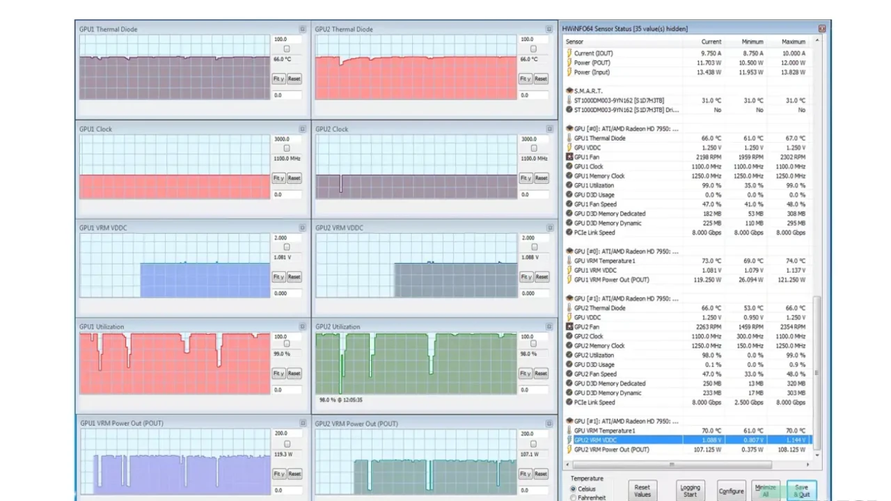Click Fit y in GPU2 VRM Power Out graph

point(525,474)
